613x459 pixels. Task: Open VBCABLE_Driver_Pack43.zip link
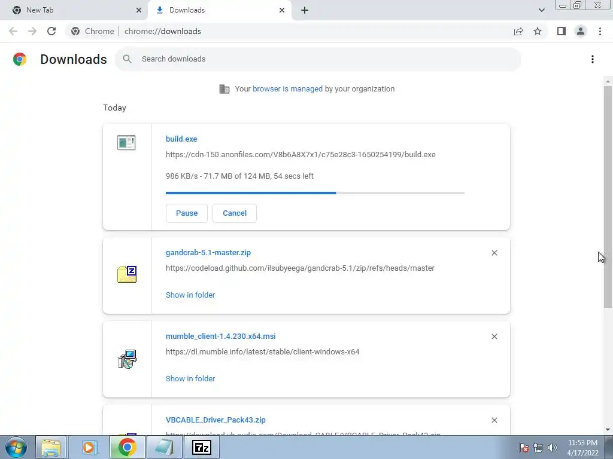coord(216,420)
